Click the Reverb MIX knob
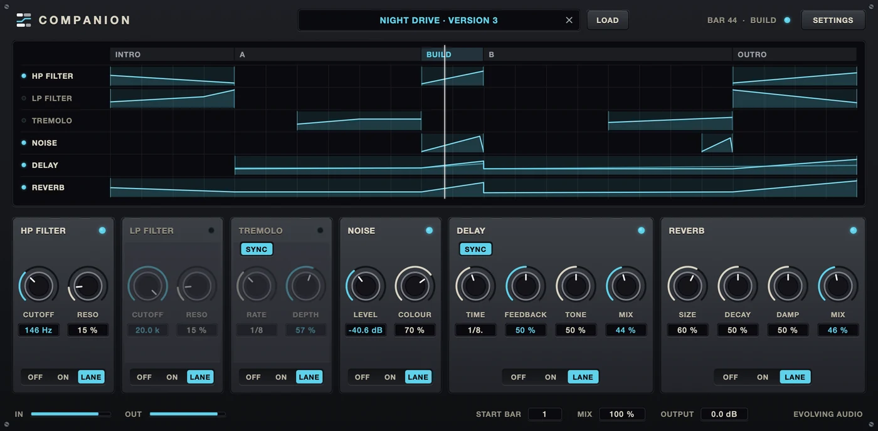Image resolution: width=878 pixels, height=431 pixels. 838,286
